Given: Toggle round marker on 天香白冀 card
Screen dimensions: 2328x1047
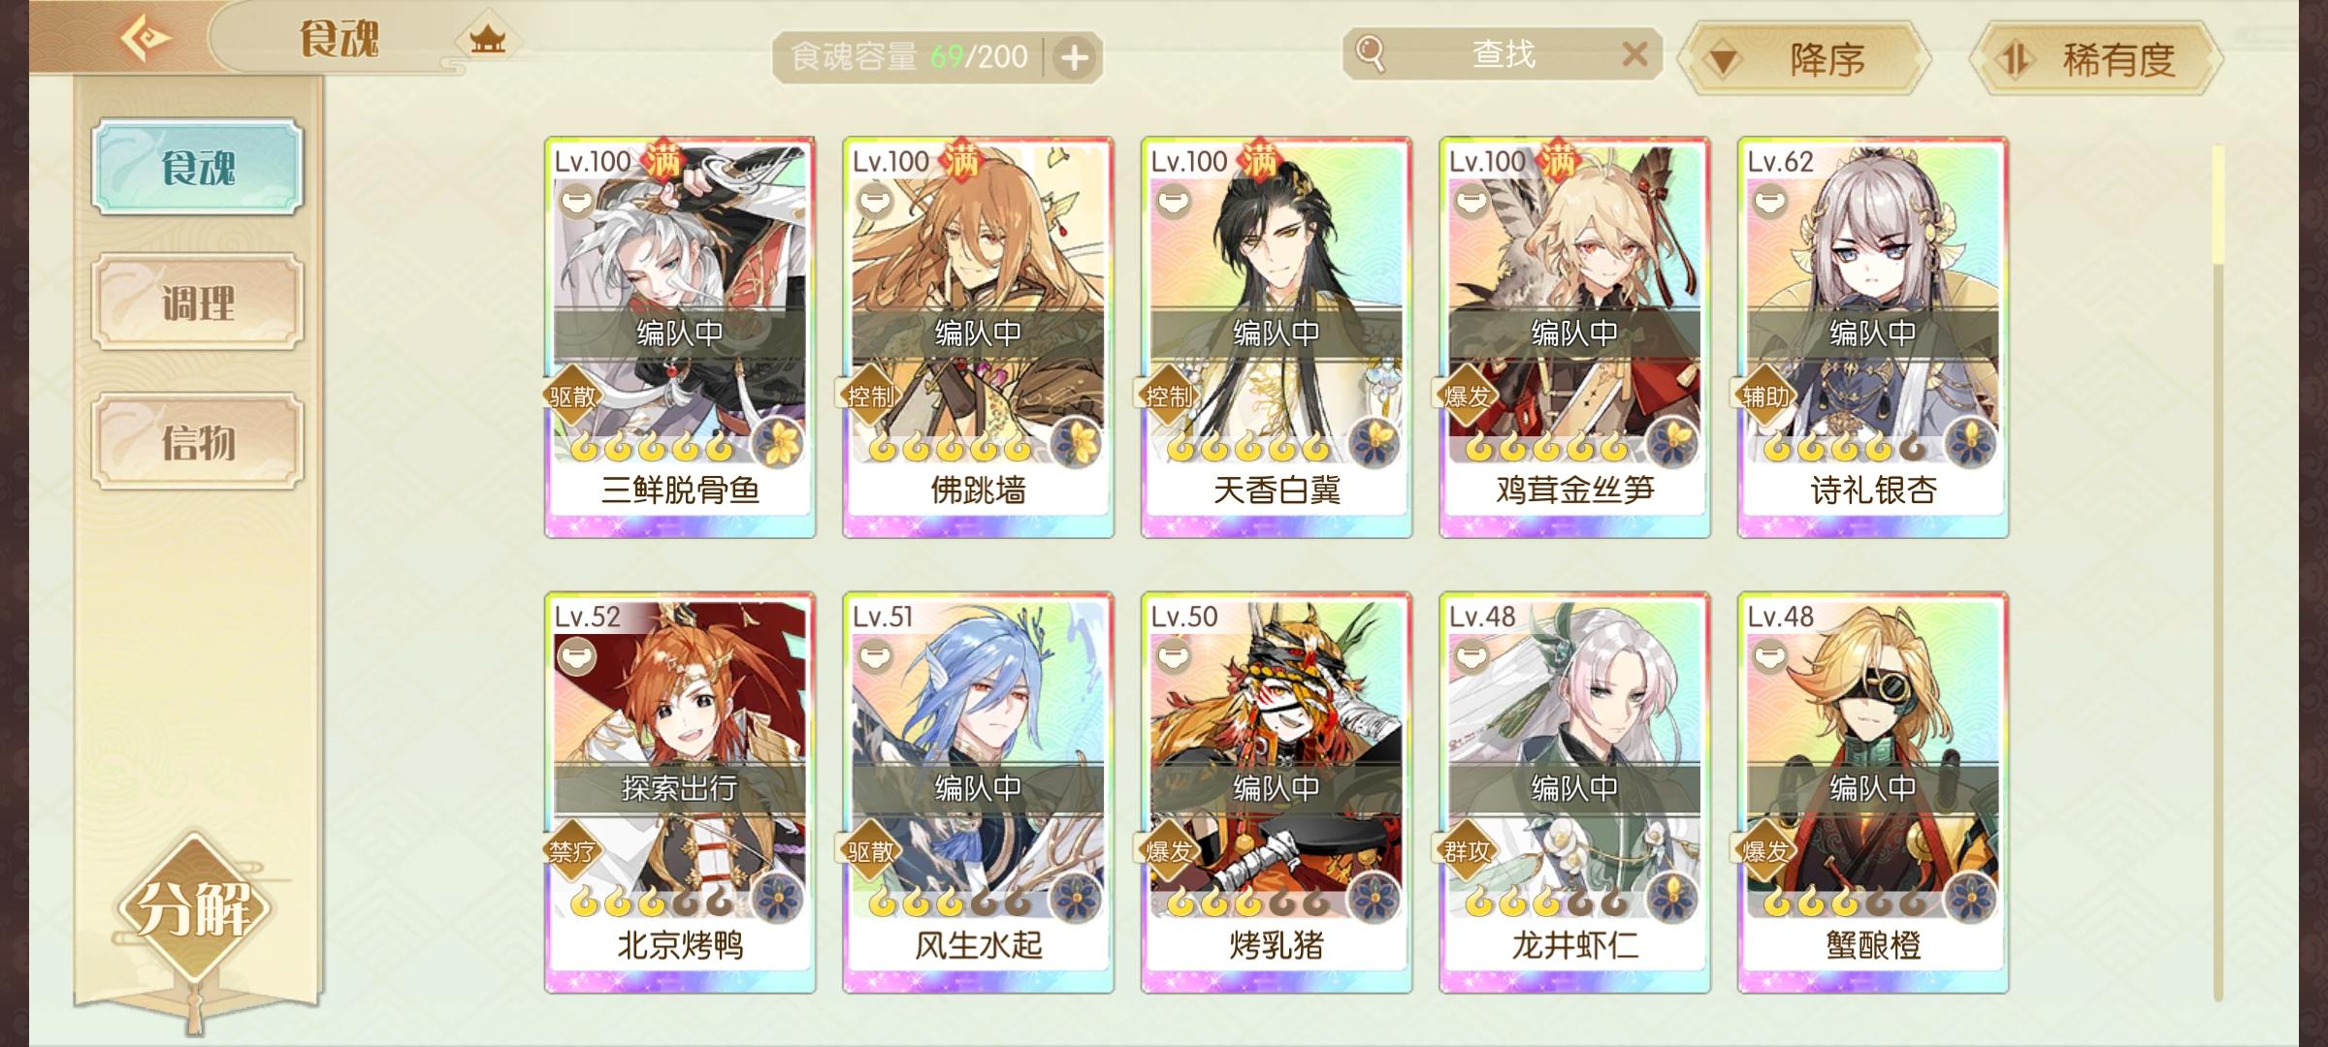Looking at the screenshot, I should 1173,201.
